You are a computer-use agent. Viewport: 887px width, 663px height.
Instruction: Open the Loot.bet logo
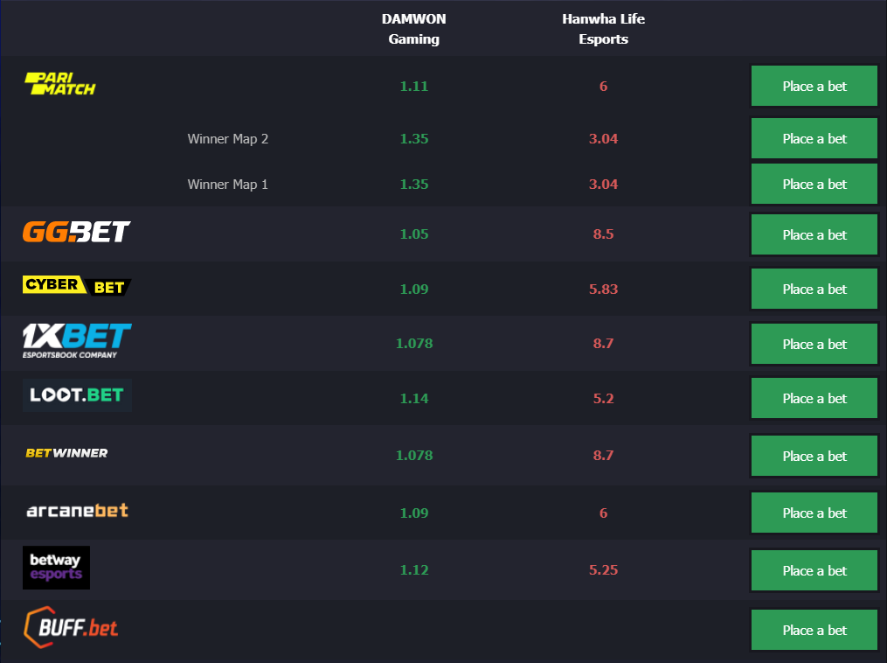click(x=77, y=395)
